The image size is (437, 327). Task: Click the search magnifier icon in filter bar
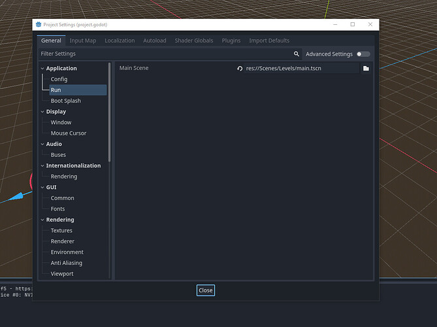(x=297, y=54)
